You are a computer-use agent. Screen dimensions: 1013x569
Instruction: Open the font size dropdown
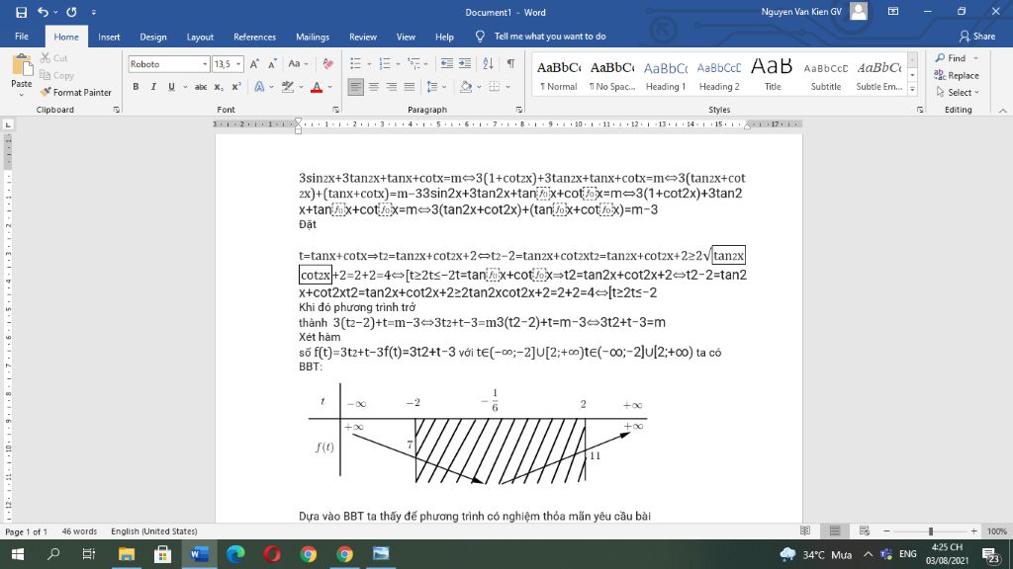(x=238, y=64)
